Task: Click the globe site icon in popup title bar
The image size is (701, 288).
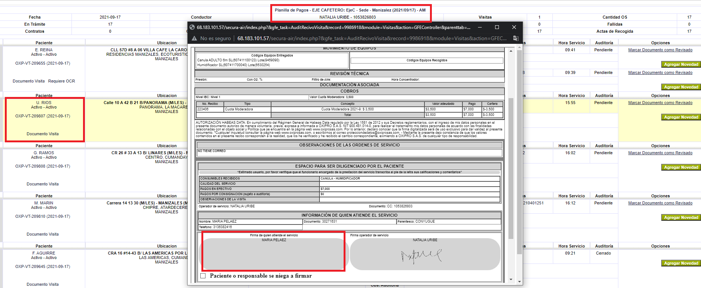Action: [192, 27]
